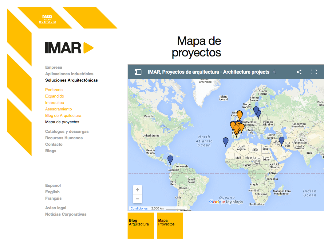
Task: Click the IMAR logo
Action: click(69, 48)
